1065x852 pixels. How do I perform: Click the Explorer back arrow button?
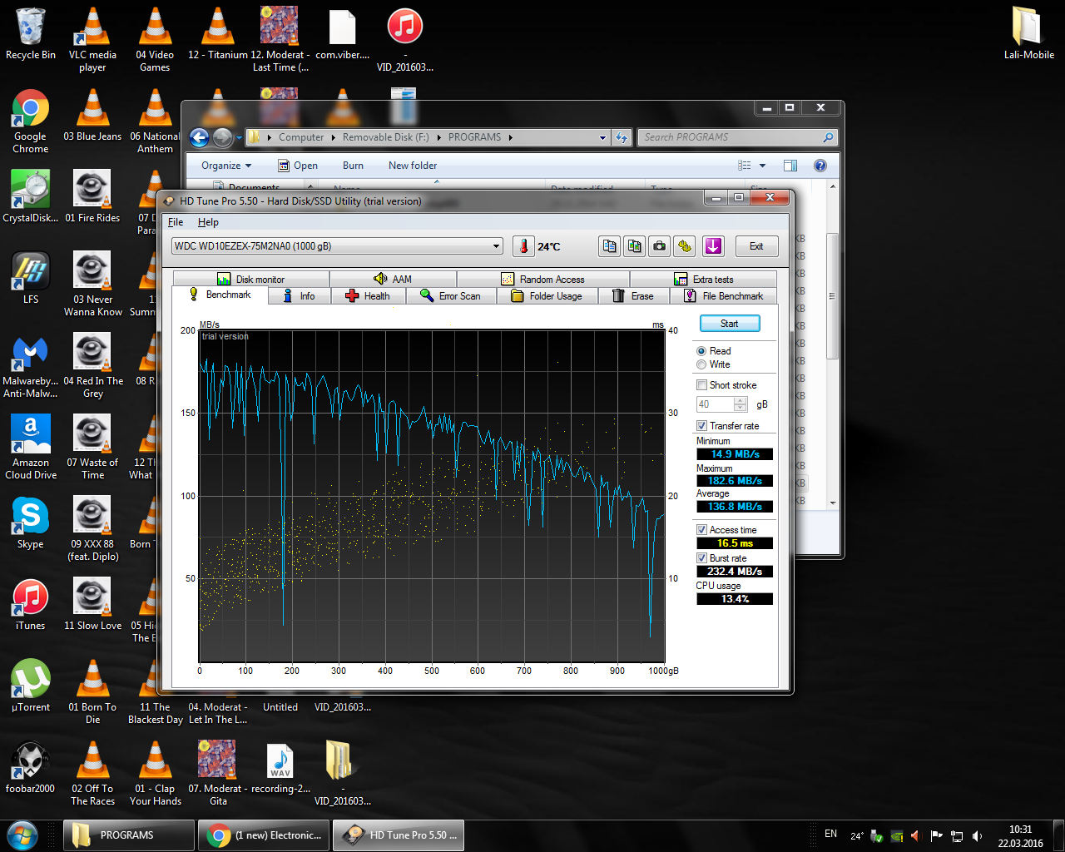(199, 137)
